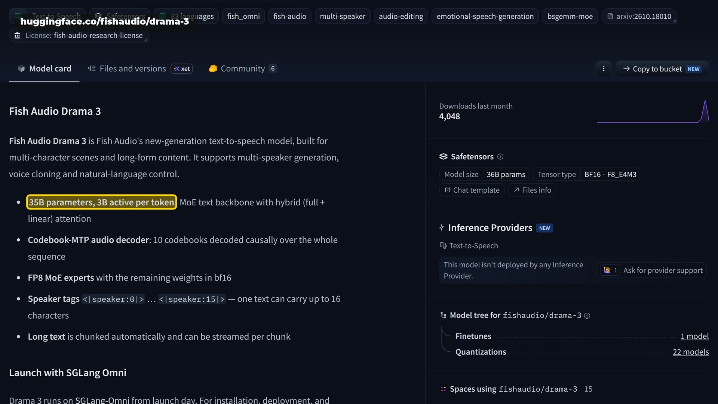Open the 22 models quantizations link
Viewport: 718px width, 404px height.
click(x=691, y=352)
